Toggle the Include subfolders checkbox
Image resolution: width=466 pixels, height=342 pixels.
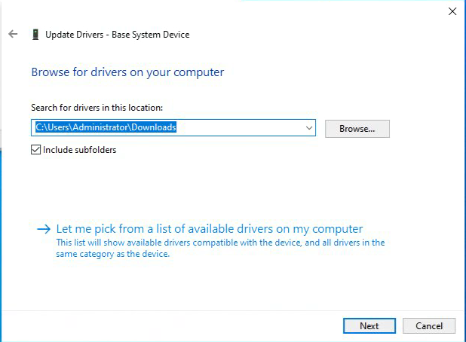[36, 149]
